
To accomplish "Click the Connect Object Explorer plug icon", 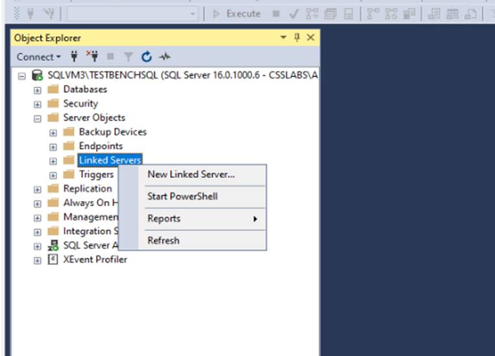I will tap(74, 56).
